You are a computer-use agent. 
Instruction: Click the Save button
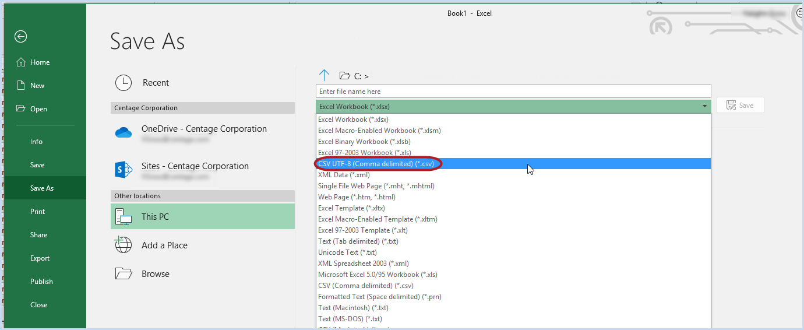pyautogui.click(x=740, y=106)
